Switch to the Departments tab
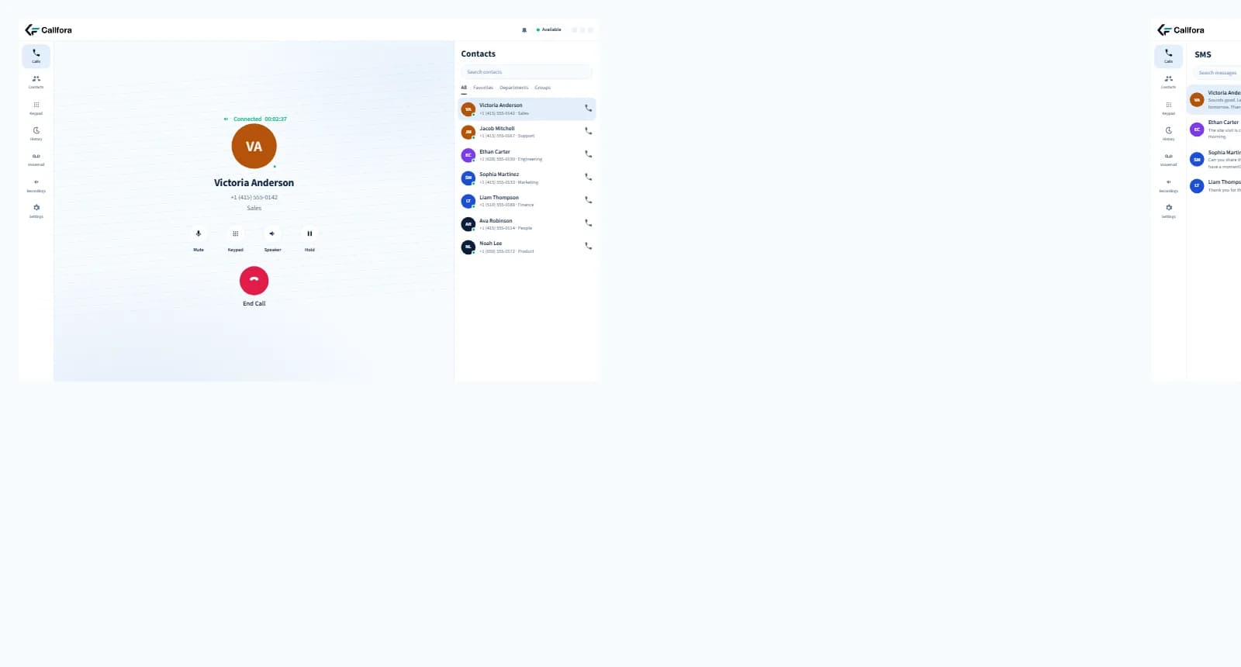This screenshot has height=667, width=1241. point(514,88)
